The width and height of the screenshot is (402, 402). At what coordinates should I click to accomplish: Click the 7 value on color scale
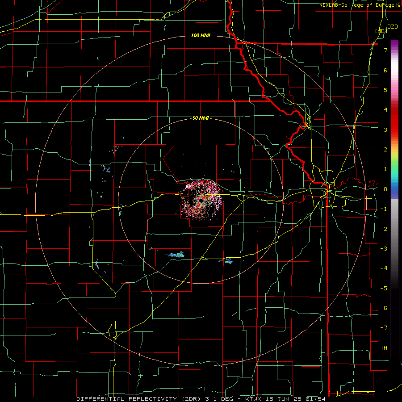[385, 50]
